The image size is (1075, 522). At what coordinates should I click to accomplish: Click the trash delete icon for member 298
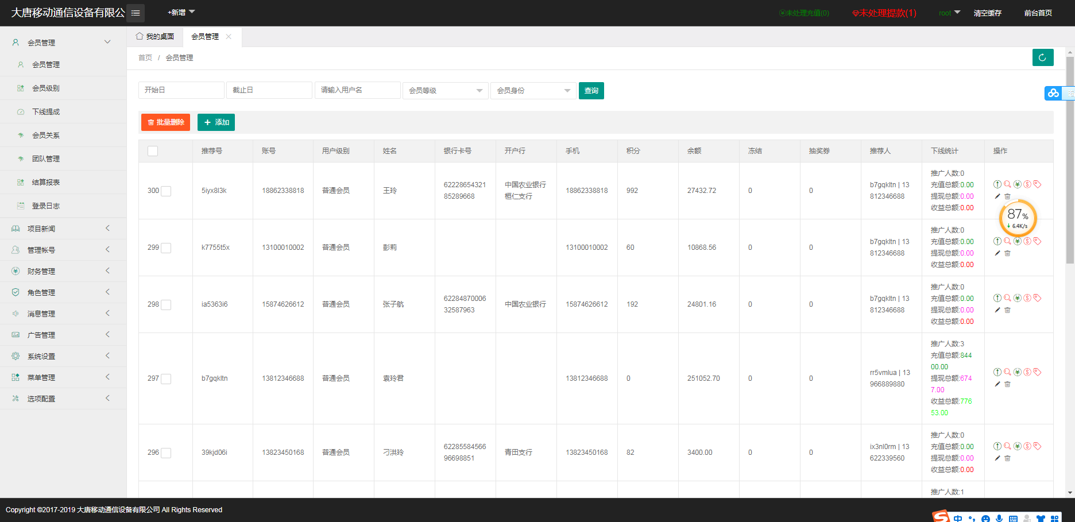[x=1007, y=310]
